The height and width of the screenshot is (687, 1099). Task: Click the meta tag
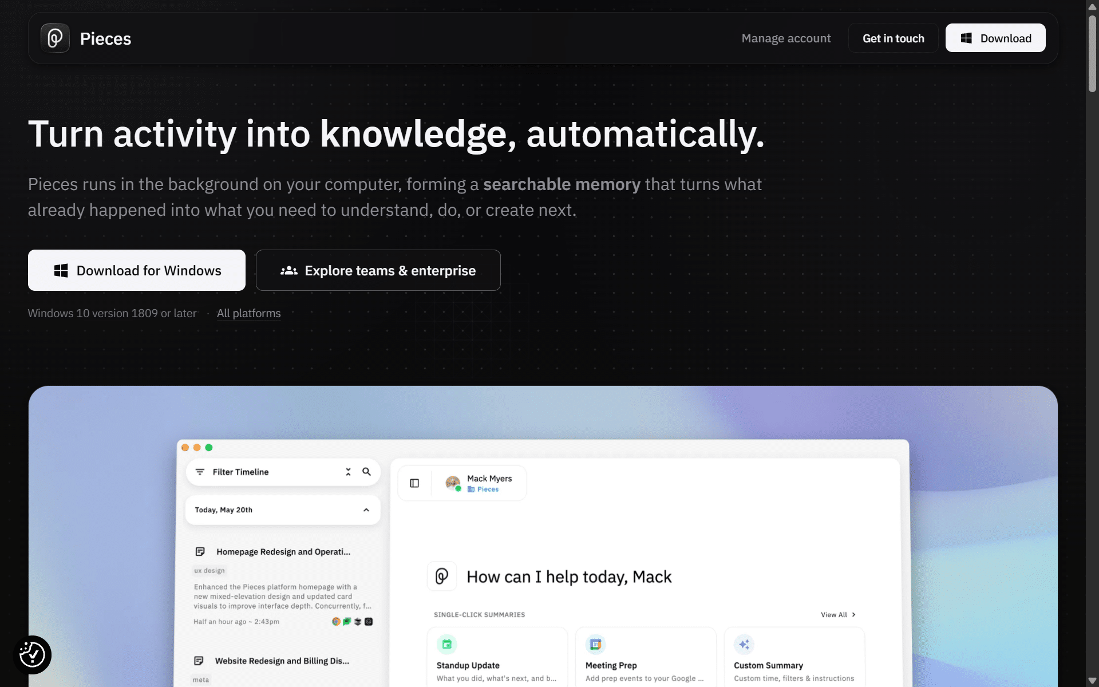[201, 680]
